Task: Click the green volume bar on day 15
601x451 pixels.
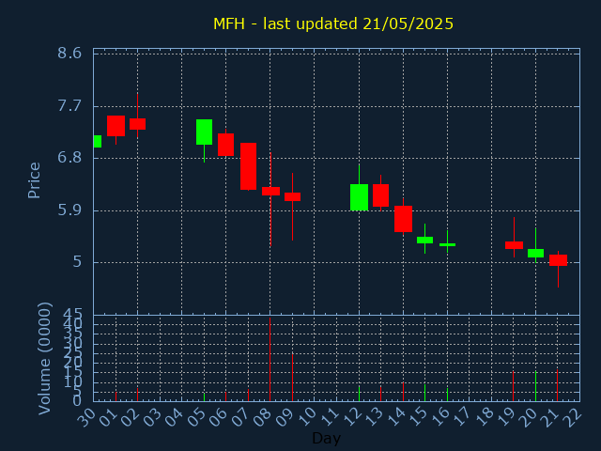Action: 424,393
